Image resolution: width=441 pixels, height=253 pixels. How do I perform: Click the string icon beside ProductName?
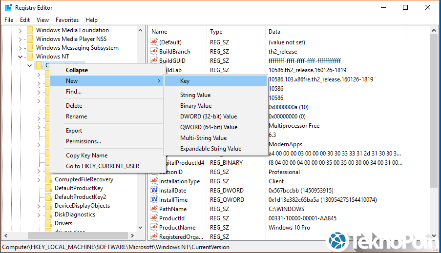coord(154,228)
